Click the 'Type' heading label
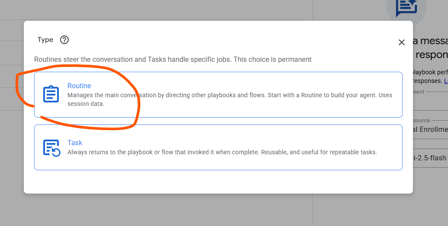The height and width of the screenshot is (226, 448). 45,40
